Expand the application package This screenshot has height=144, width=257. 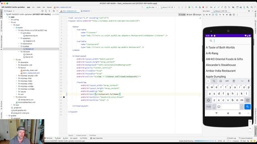click(19, 44)
